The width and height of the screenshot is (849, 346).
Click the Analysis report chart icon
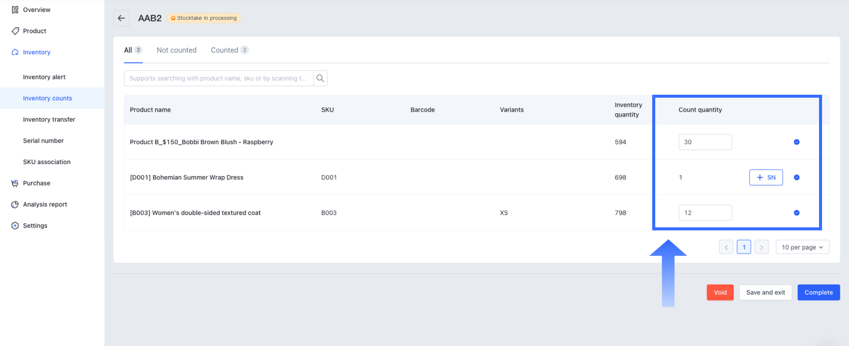click(15, 204)
